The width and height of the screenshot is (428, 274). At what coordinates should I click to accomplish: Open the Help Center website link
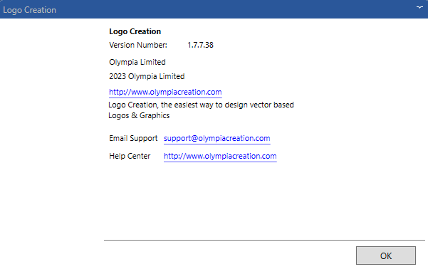coord(220,156)
